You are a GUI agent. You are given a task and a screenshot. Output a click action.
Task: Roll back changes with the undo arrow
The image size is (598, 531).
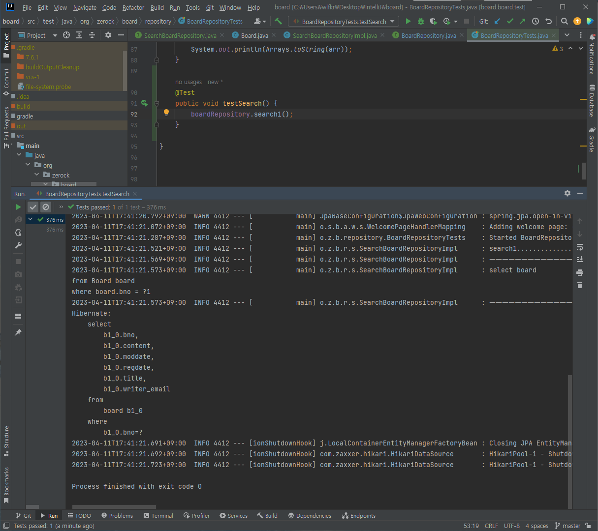coord(548,21)
